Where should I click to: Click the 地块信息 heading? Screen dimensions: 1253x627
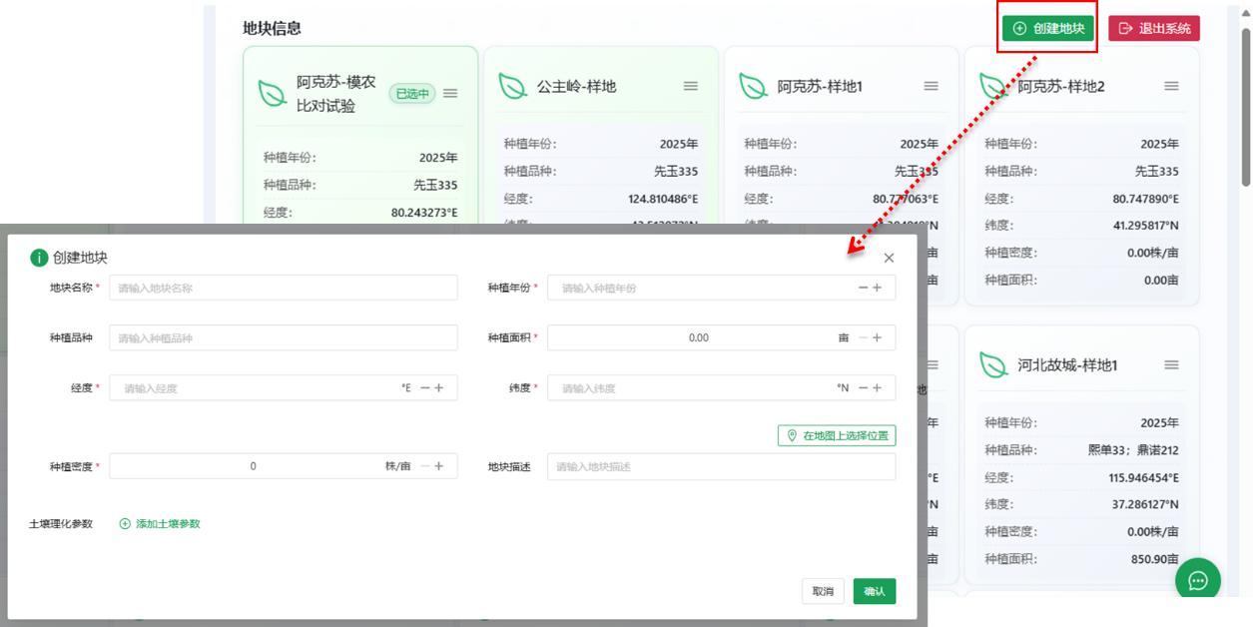pyautogui.click(x=272, y=28)
